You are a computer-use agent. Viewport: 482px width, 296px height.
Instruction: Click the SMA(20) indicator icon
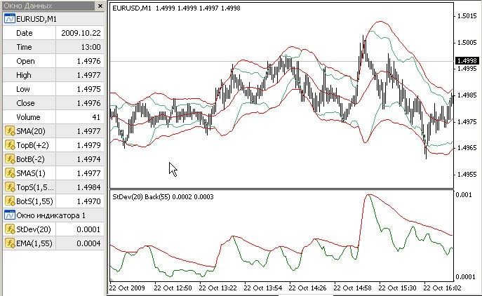pyautogui.click(x=10, y=131)
